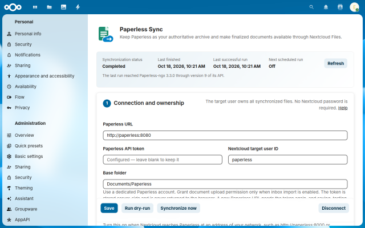Click the Personal info person icon
Screen dimensions: 365x228
click(x=9, y=34)
